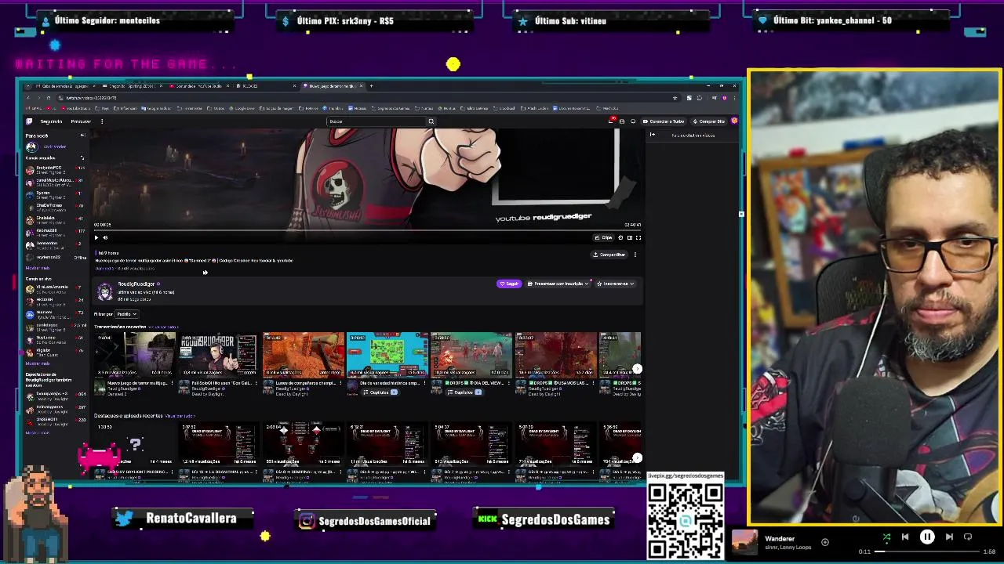The height and width of the screenshot is (564, 1004).
Task: Click the Comprar Bits button
Action: point(709,121)
